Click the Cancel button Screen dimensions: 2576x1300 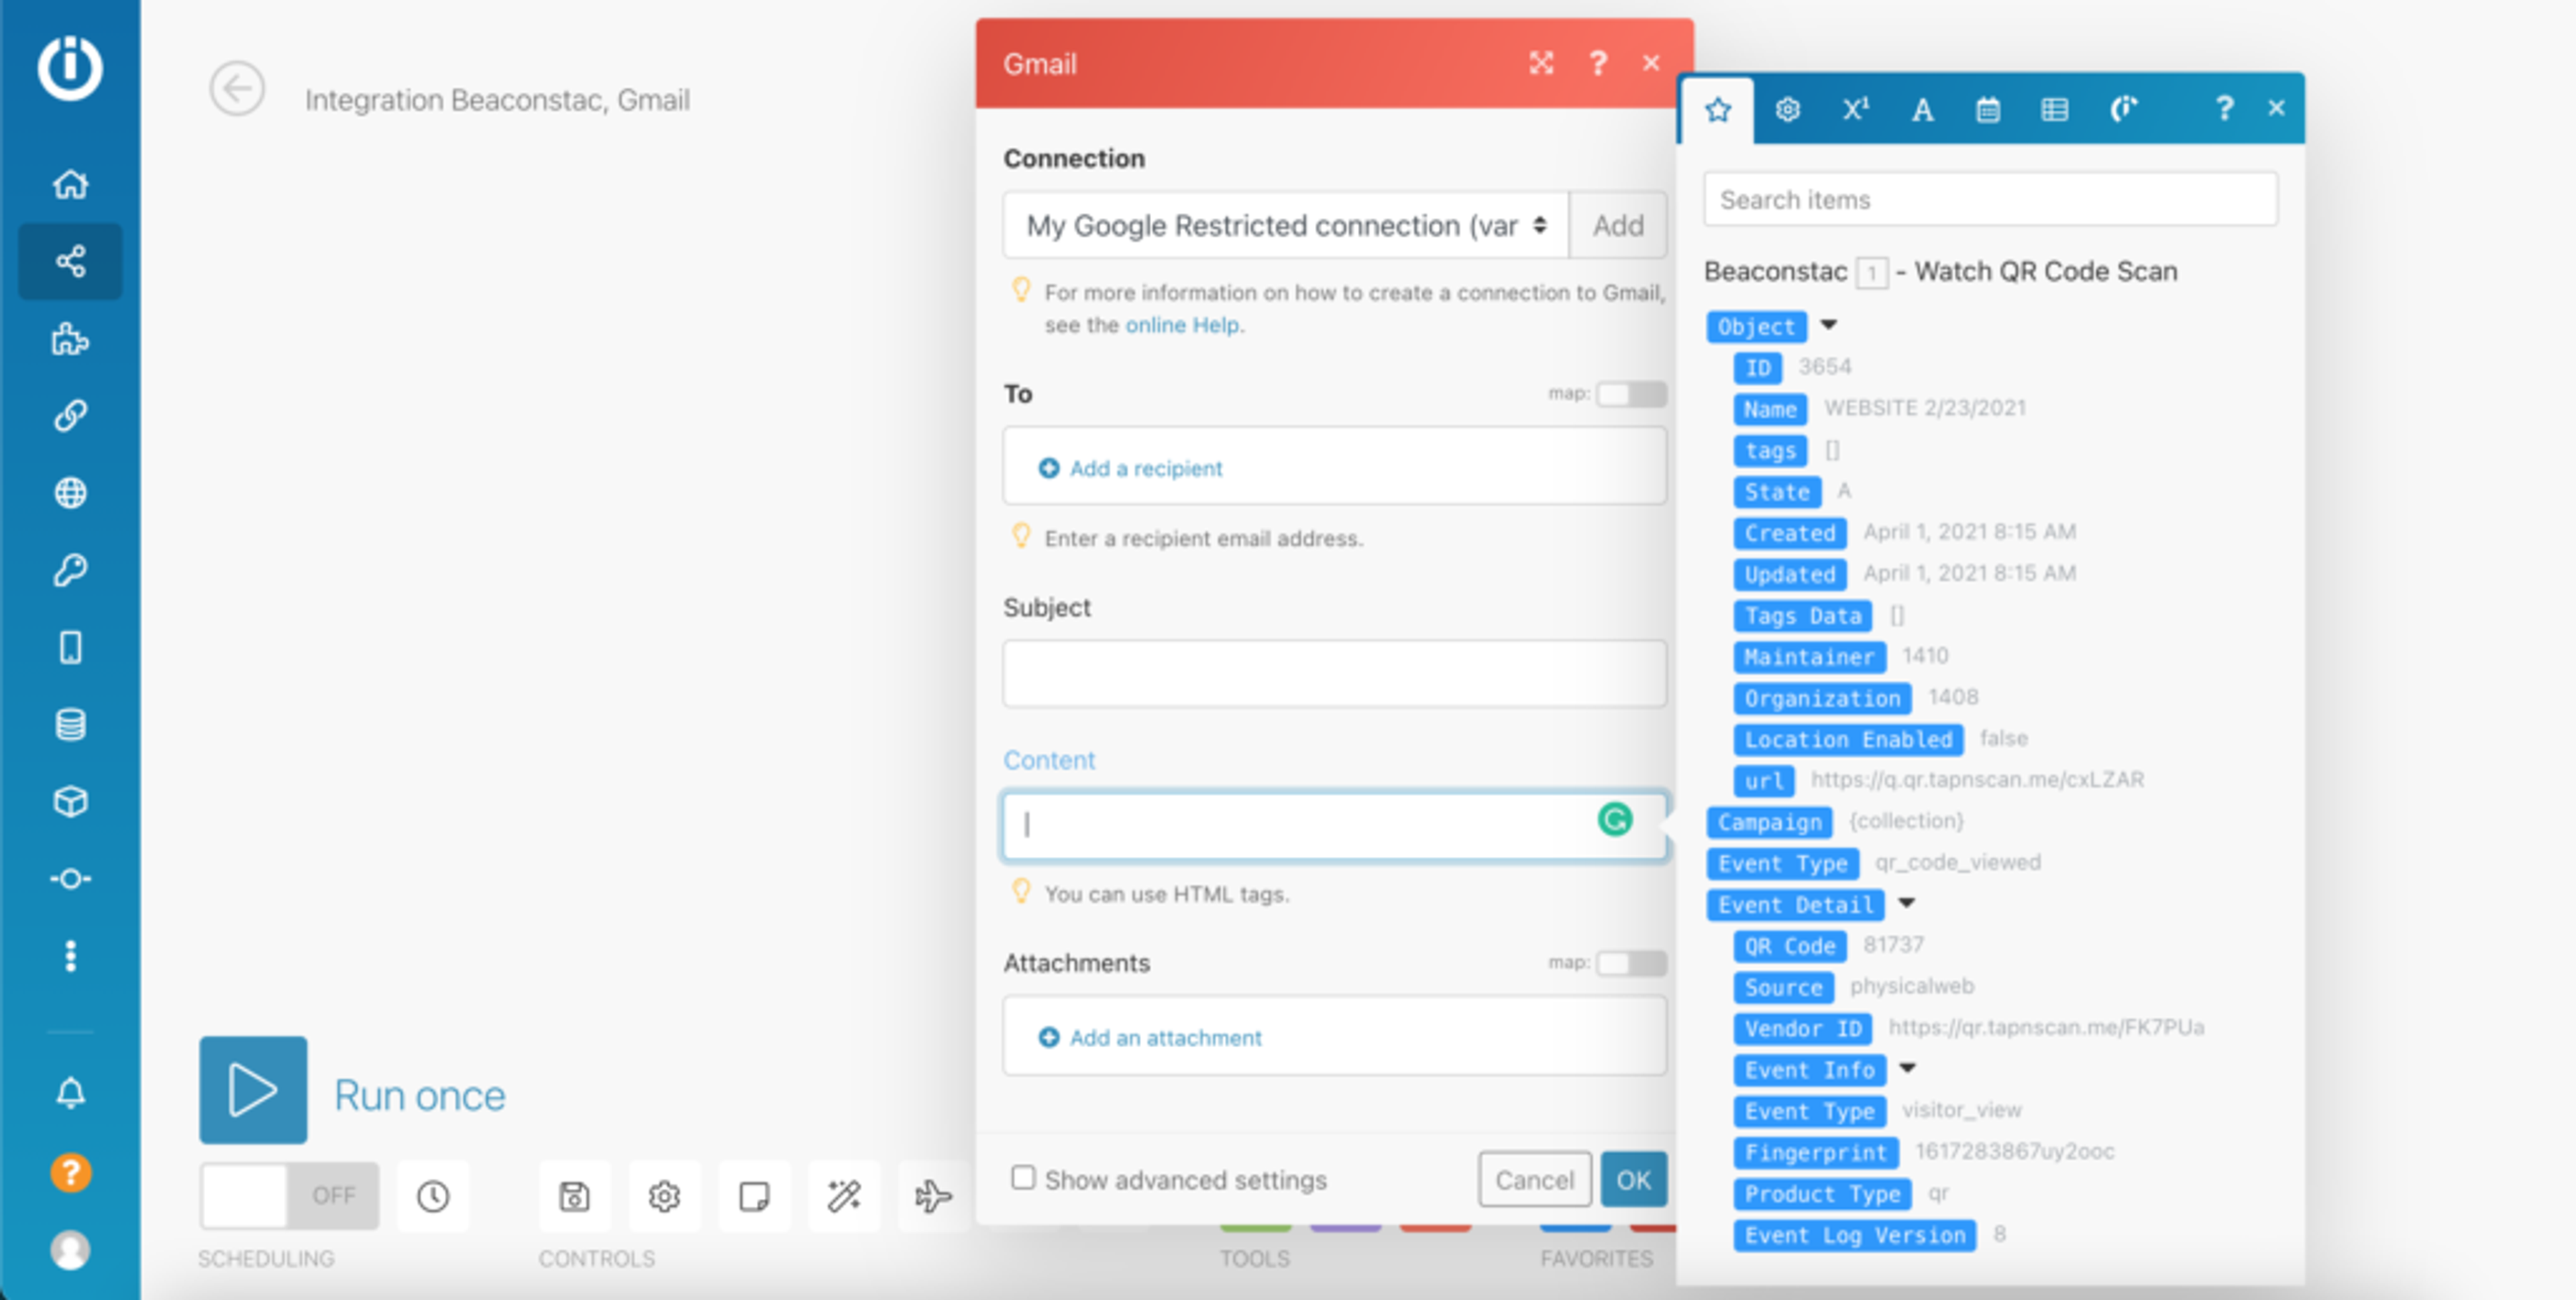[x=1534, y=1180]
